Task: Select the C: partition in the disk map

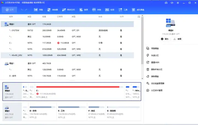Action: tap(80, 92)
